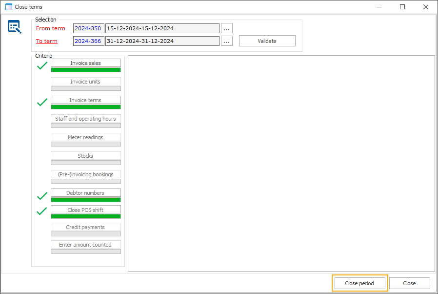Select Staff and operating hours criterion
This screenshot has width=438, height=294.
[85, 118]
